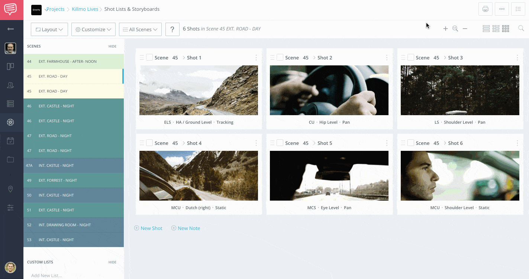The width and height of the screenshot is (529, 279).
Task: Open the files folder sidebar icon
Action: click(x=10, y=159)
